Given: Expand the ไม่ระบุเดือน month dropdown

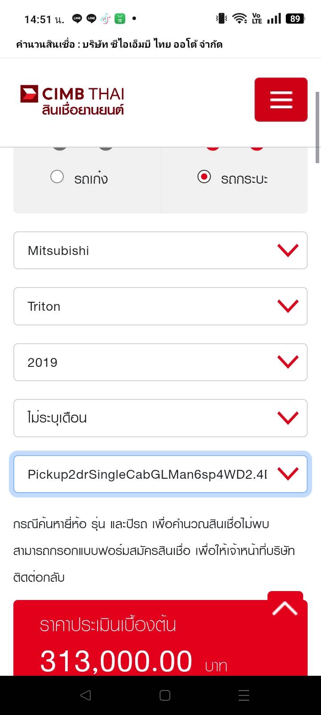Looking at the screenshot, I should (x=160, y=418).
